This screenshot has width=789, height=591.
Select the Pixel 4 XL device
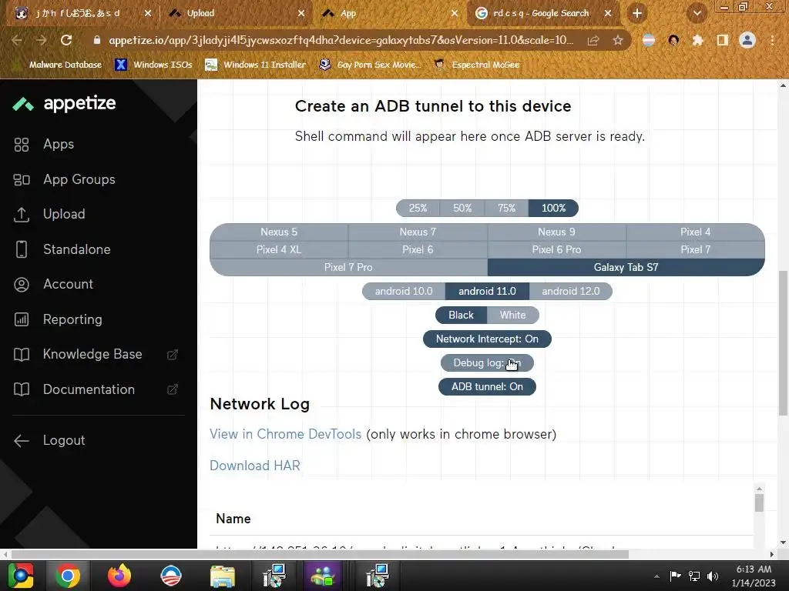(279, 250)
